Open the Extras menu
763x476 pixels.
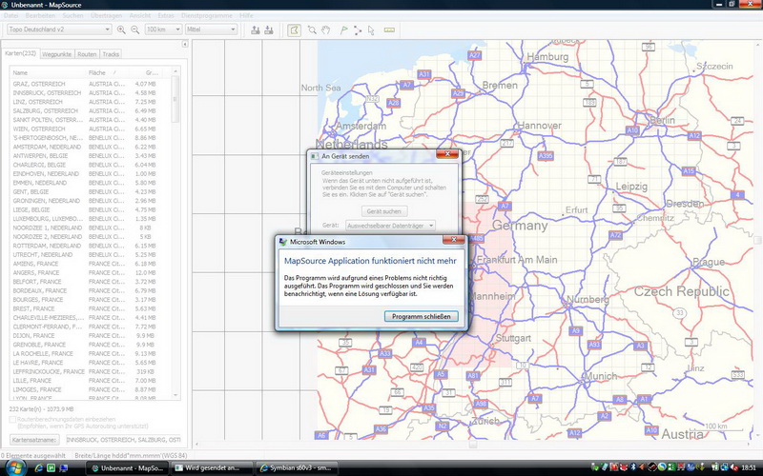(x=166, y=15)
